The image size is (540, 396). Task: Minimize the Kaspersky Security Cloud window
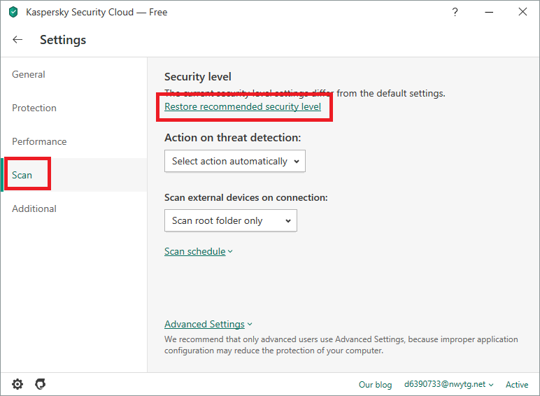pos(489,12)
